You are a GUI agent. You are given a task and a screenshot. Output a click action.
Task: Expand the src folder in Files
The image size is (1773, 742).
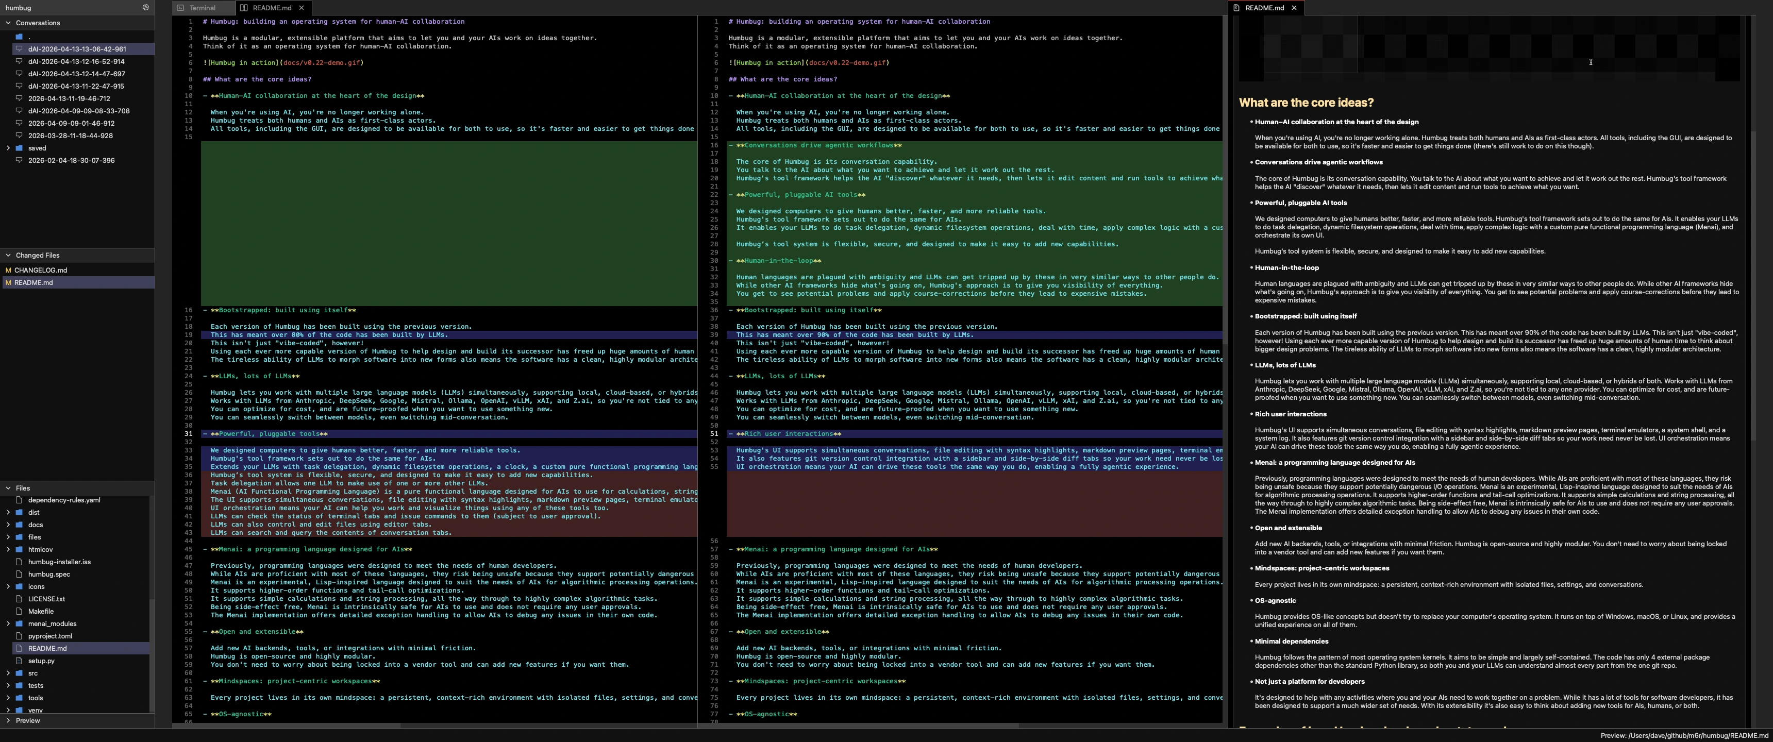click(8, 672)
